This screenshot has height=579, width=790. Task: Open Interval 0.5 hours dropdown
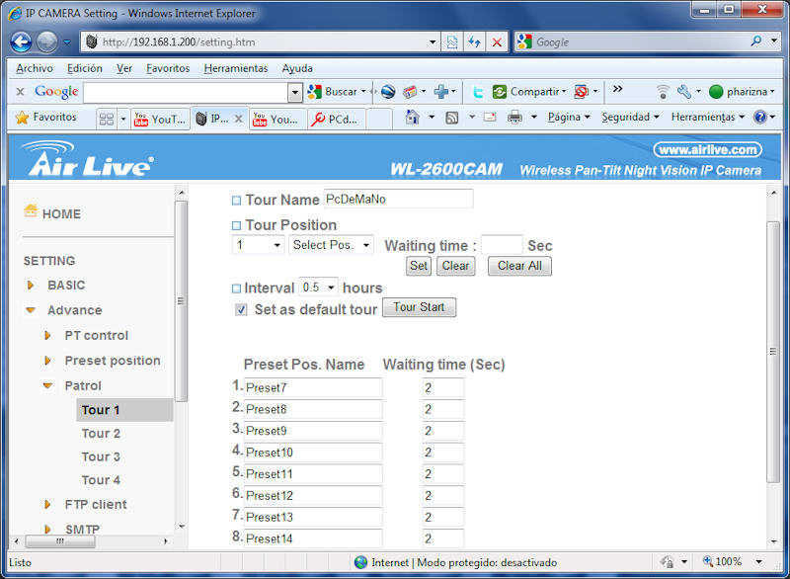pos(318,288)
